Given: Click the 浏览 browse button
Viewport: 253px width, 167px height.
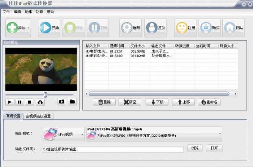Looking at the screenshot, I should coord(195,148).
